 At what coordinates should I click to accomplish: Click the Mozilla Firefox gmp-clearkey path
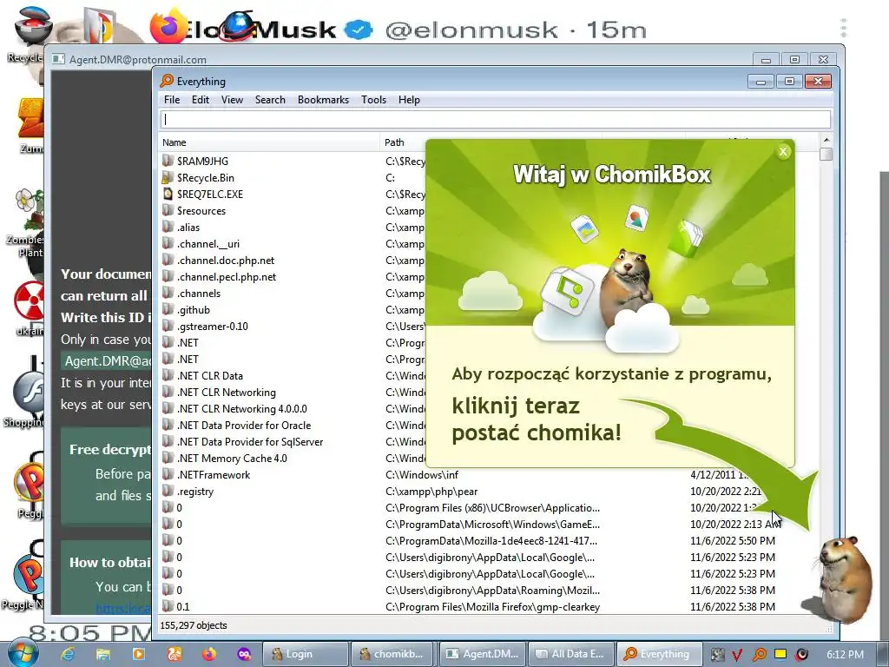click(x=493, y=607)
